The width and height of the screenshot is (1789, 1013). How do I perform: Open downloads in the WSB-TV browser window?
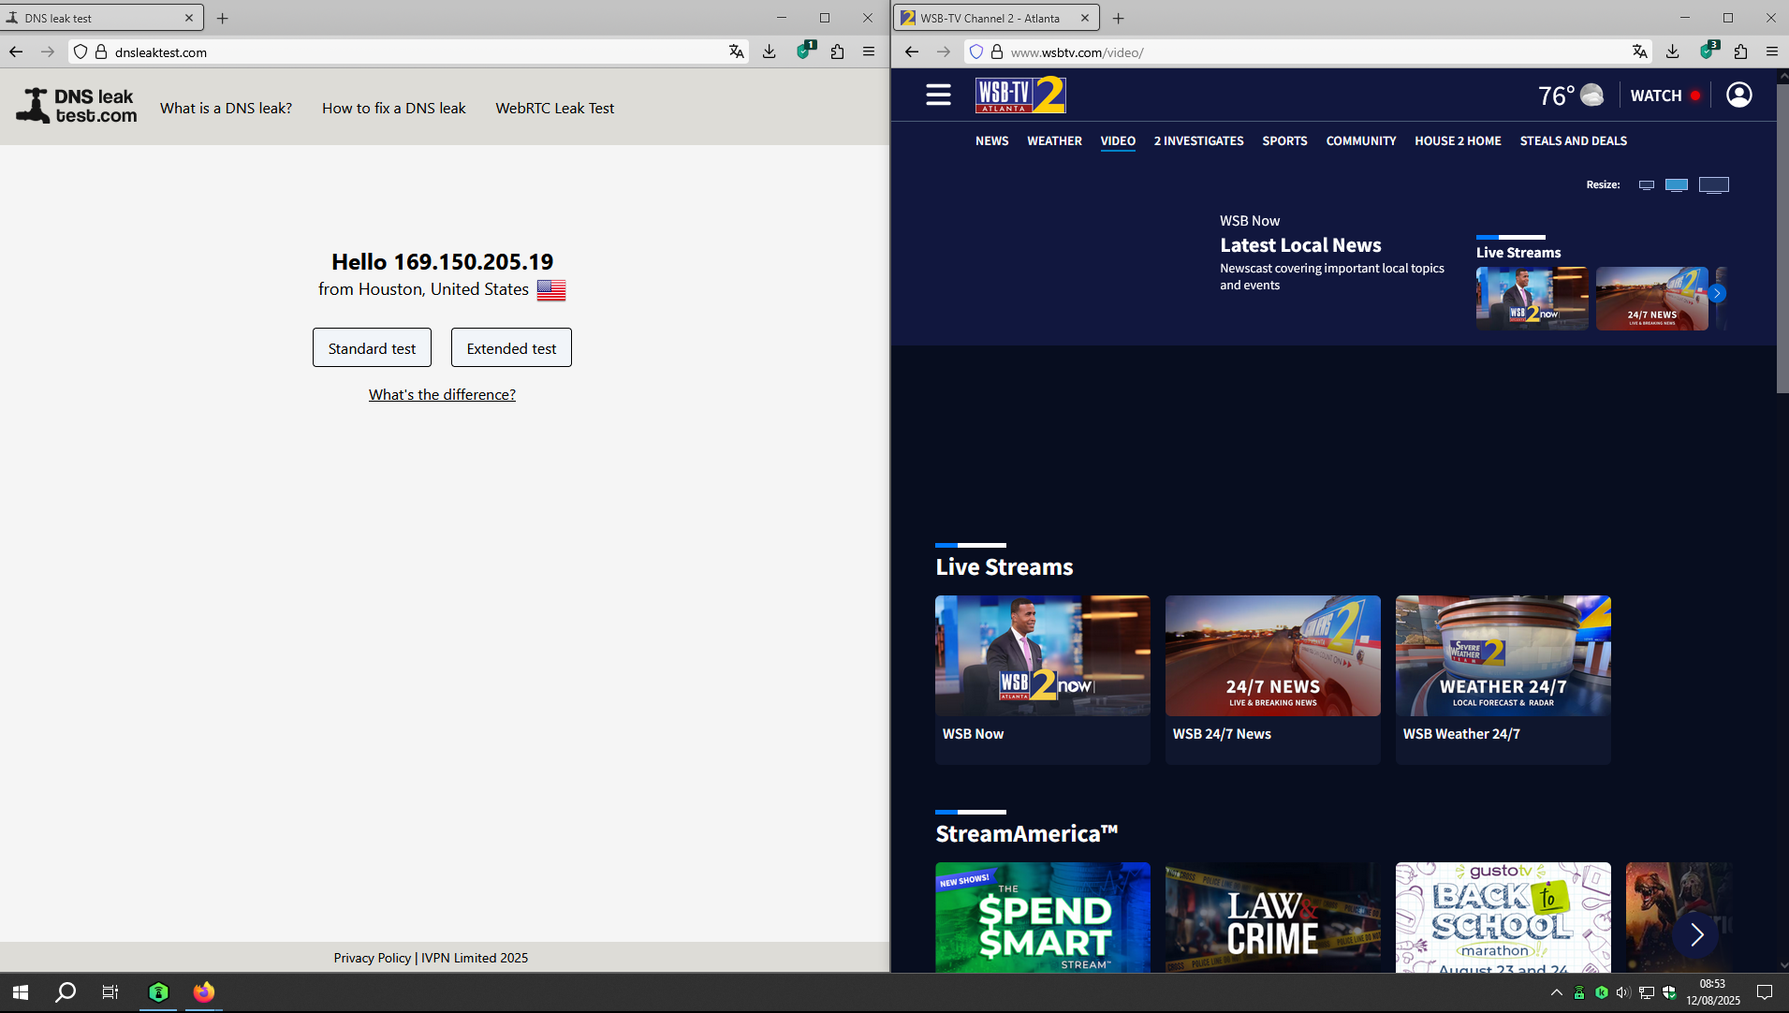[x=1673, y=52]
